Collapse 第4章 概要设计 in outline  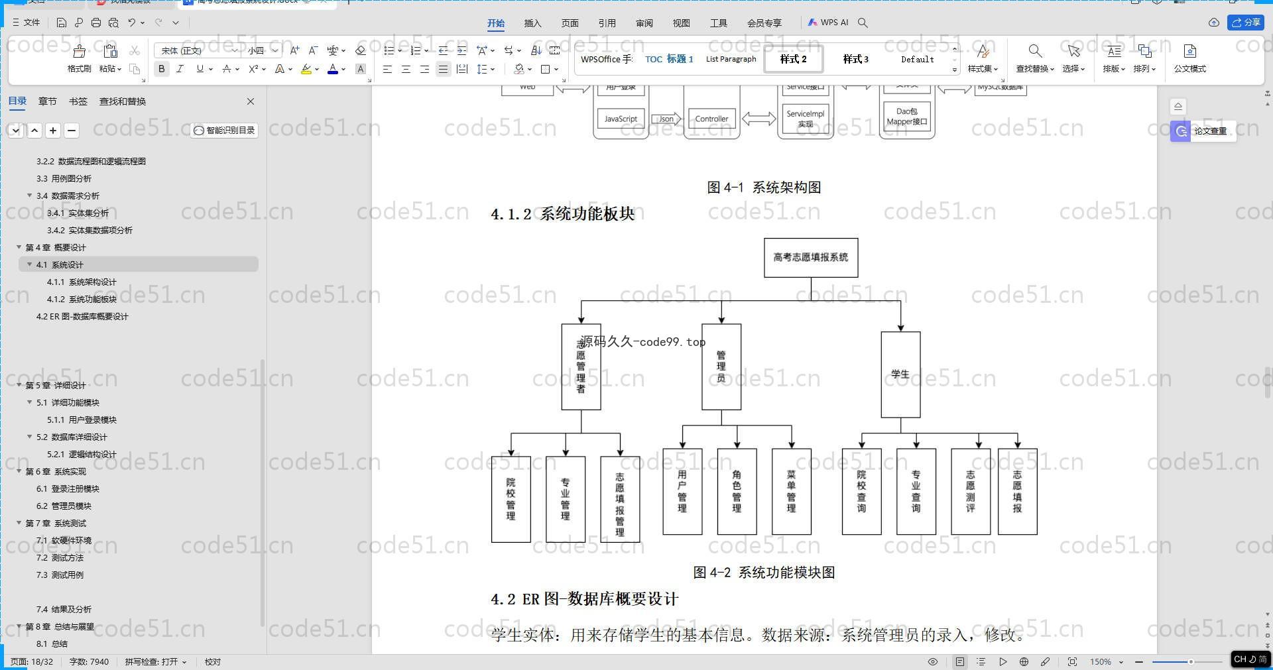click(19, 247)
